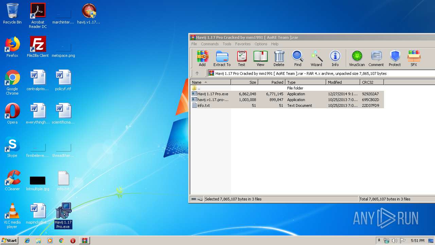The height and width of the screenshot is (245, 435).
Task: Click the clock showing 5:51 PM
Action: [x=417, y=241]
